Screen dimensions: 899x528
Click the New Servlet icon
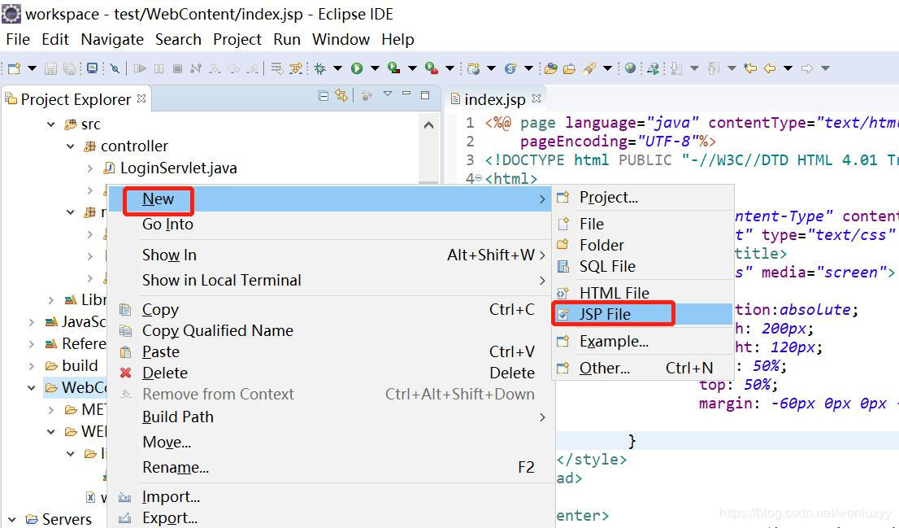[x=510, y=68]
